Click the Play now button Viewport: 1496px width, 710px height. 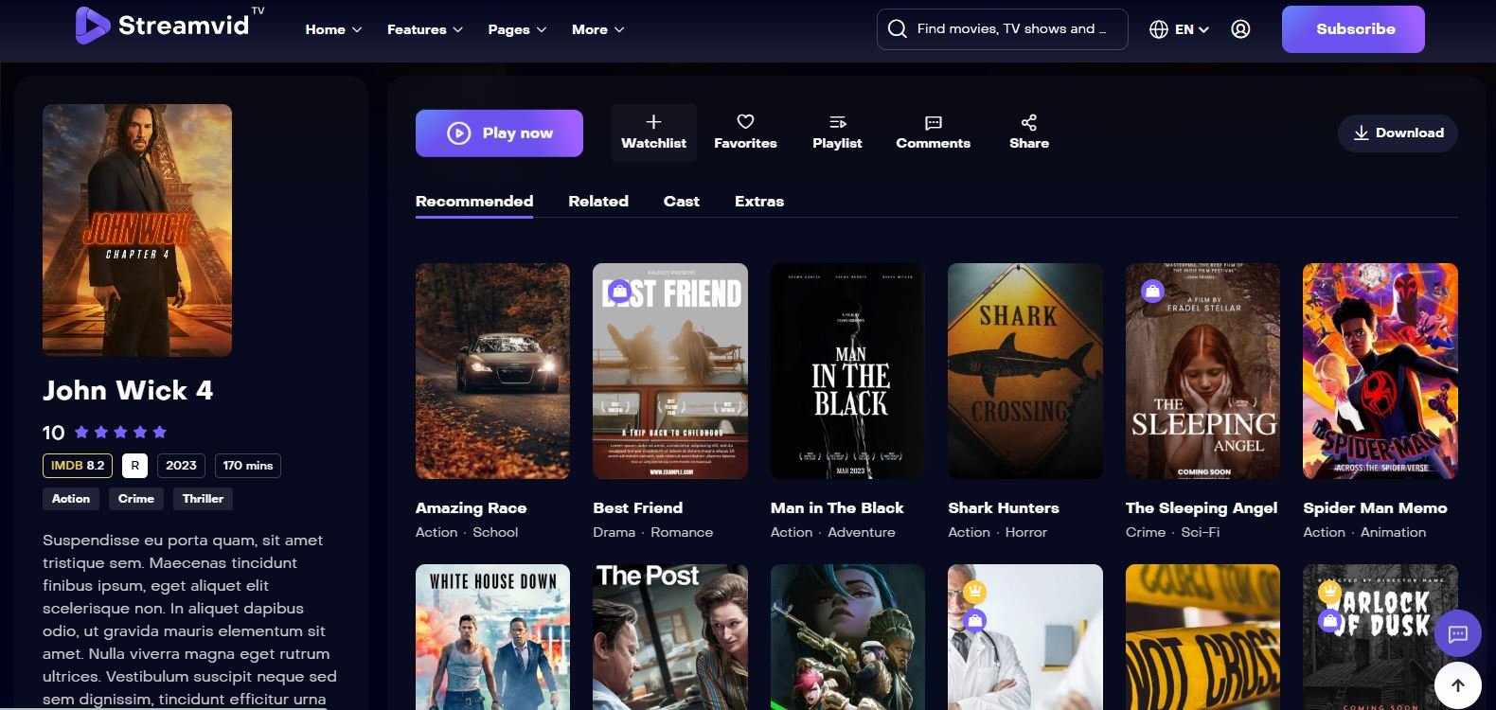point(499,133)
